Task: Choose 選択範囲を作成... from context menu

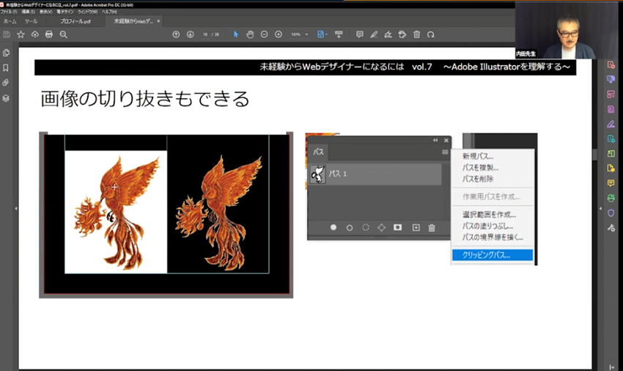Action: pos(493,214)
